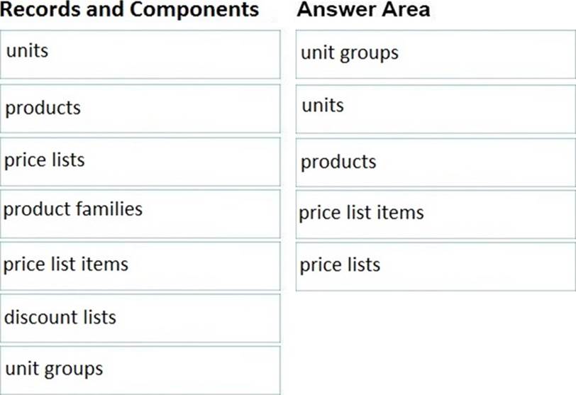
Task: Click the Answer Area heading
Action: (x=363, y=10)
